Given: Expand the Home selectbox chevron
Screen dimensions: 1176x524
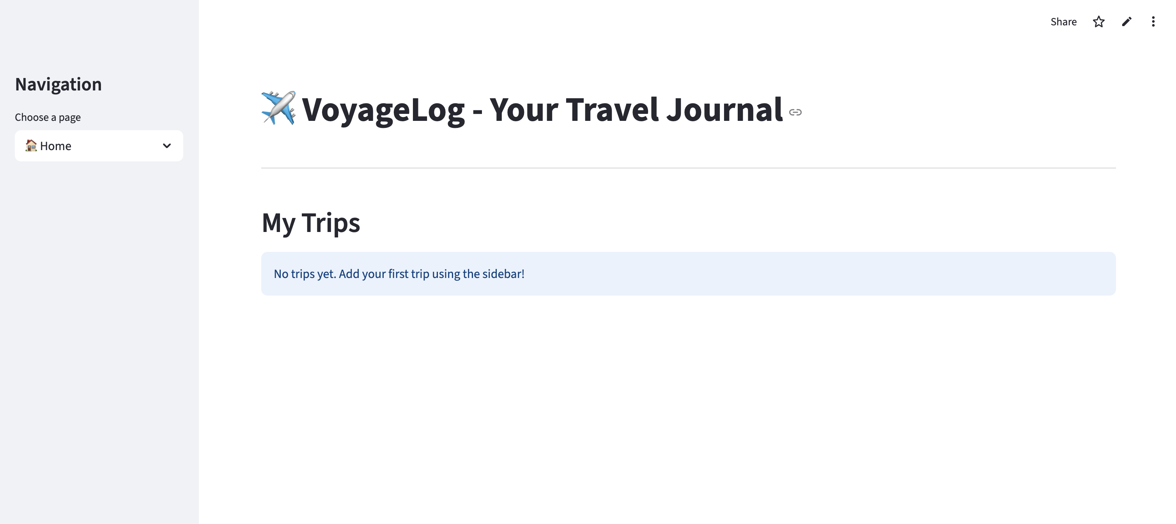Looking at the screenshot, I should (166, 145).
